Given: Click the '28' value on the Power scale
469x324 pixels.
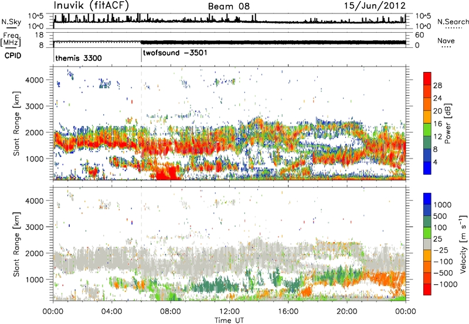Looking at the screenshot, I should tap(437, 85).
